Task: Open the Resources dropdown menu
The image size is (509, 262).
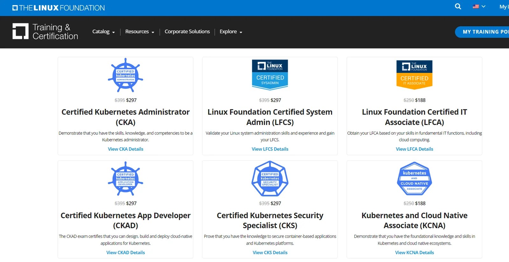Action: (x=140, y=32)
